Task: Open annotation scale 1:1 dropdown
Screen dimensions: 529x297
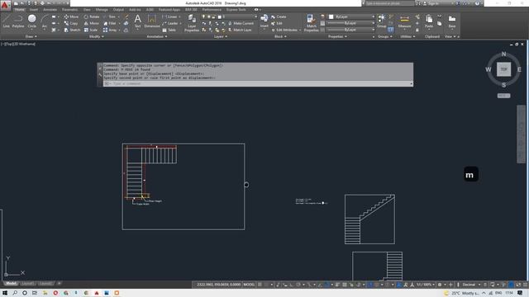Action: coord(426,285)
